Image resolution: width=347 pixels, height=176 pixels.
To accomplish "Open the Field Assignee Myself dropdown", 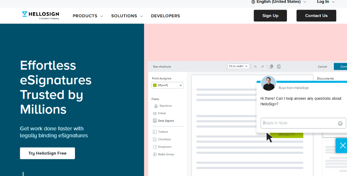I will coord(167,85).
